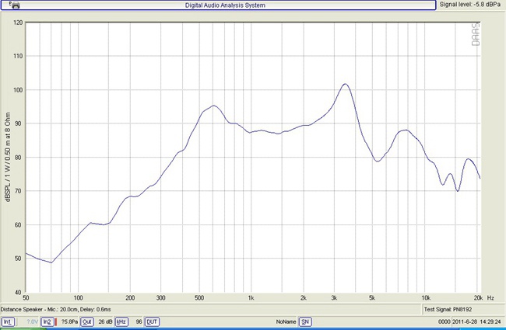Click the Test Signal PN8192 field

click(449, 310)
